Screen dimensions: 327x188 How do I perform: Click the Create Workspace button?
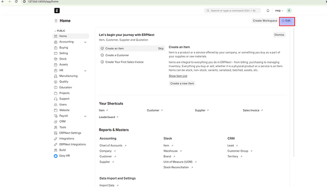(x=265, y=21)
